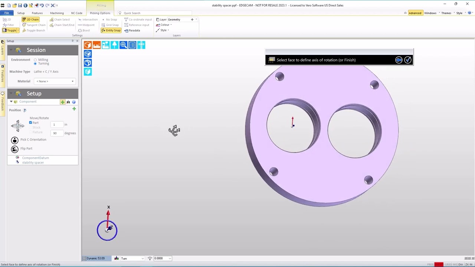Image resolution: width=475 pixels, height=267 pixels.
Task: Click the light teal cube icon at toolbar bottom
Action: tap(88, 72)
